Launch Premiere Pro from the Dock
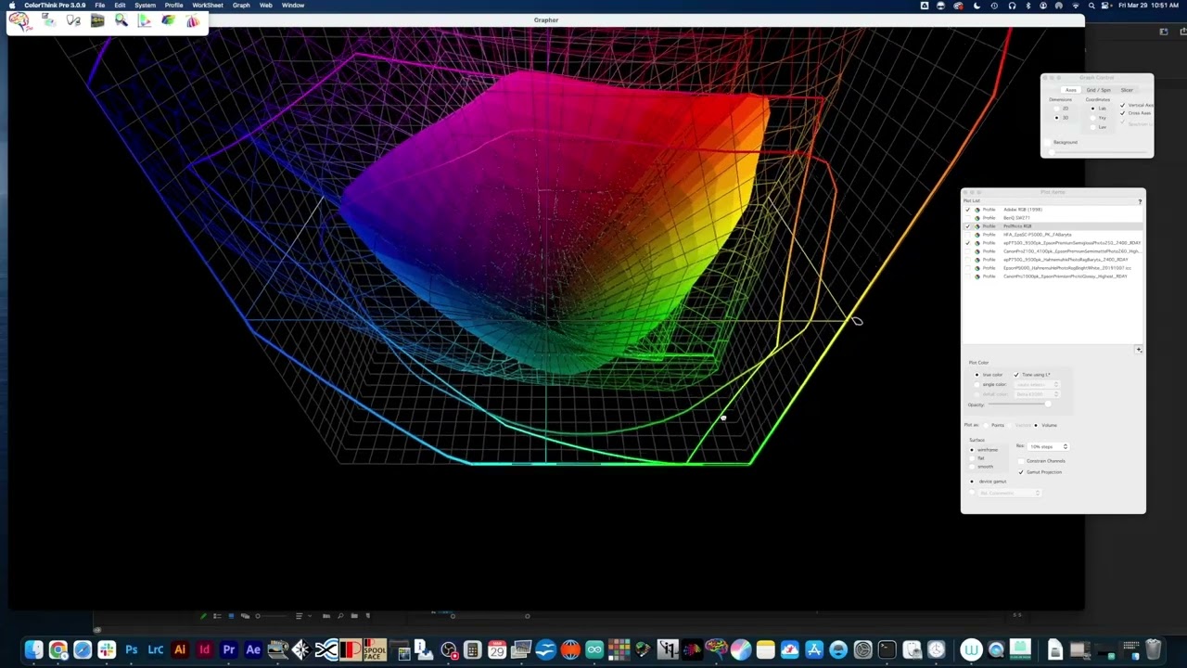1187x668 pixels. coord(228,649)
